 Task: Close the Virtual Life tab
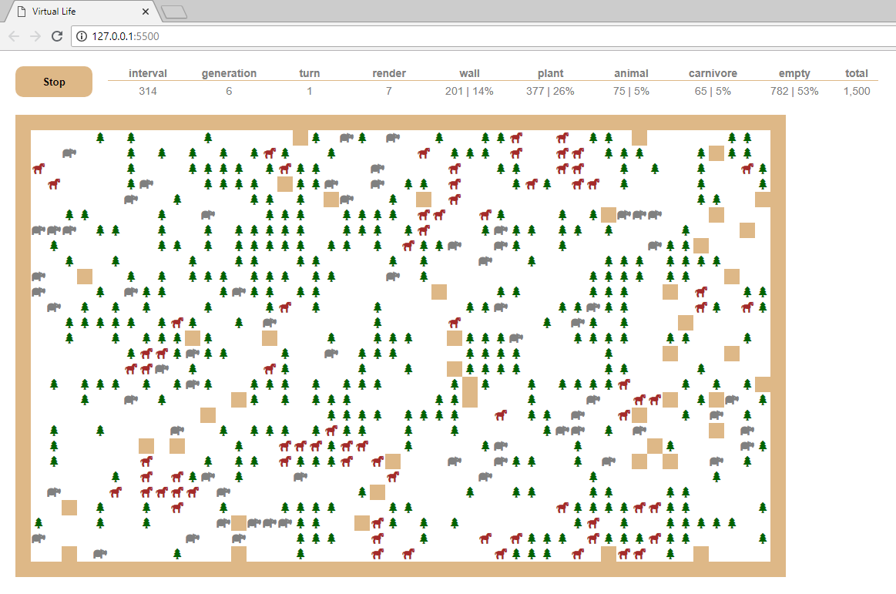(x=146, y=12)
